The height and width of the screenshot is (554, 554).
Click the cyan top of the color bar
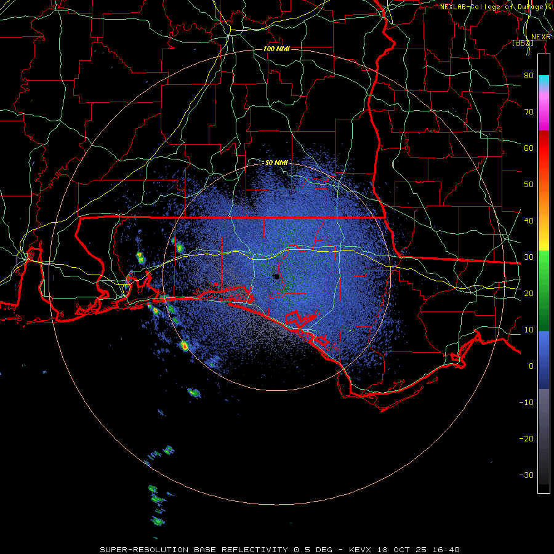544,81
